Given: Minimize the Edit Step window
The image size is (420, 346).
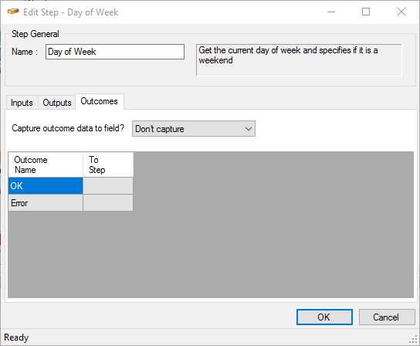Looking at the screenshot, I should pos(331,12).
